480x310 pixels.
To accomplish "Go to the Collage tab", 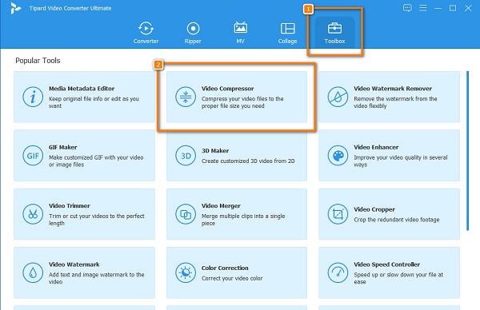I will tap(287, 33).
